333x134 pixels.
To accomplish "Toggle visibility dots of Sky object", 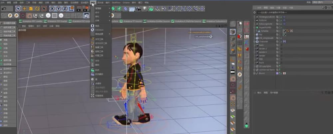I will tap(279, 34).
